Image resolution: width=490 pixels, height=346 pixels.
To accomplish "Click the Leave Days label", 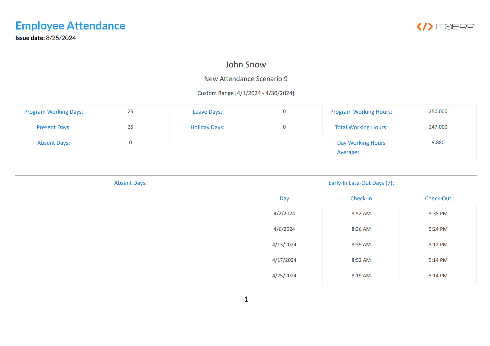I will [x=207, y=112].
